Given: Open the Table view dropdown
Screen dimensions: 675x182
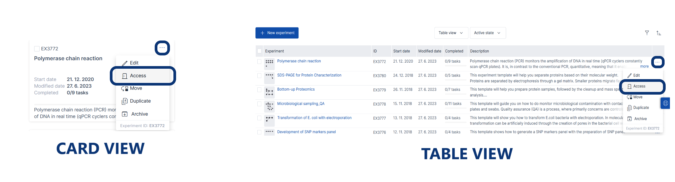Looking at the screenshot, I should (x=451, y=33).
